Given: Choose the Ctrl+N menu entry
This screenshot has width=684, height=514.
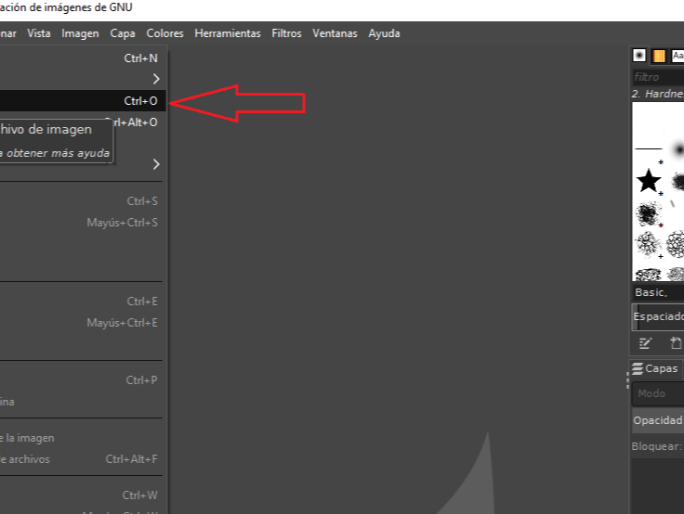Looking at the screenshot, I should point(82,58).
